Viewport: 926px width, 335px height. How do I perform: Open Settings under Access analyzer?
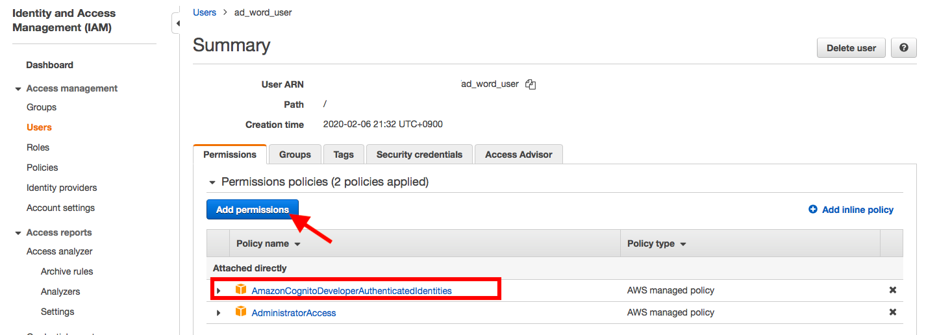pyautogui.click(x=58, y=312)
